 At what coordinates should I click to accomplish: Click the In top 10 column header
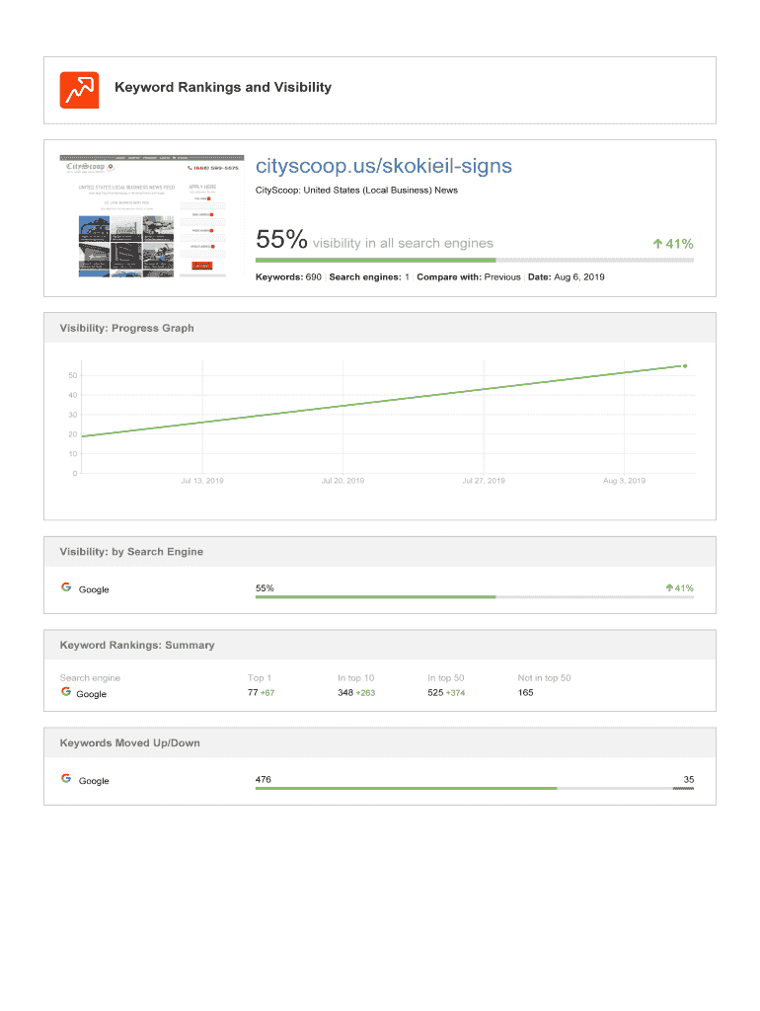[x=355, y=678]
